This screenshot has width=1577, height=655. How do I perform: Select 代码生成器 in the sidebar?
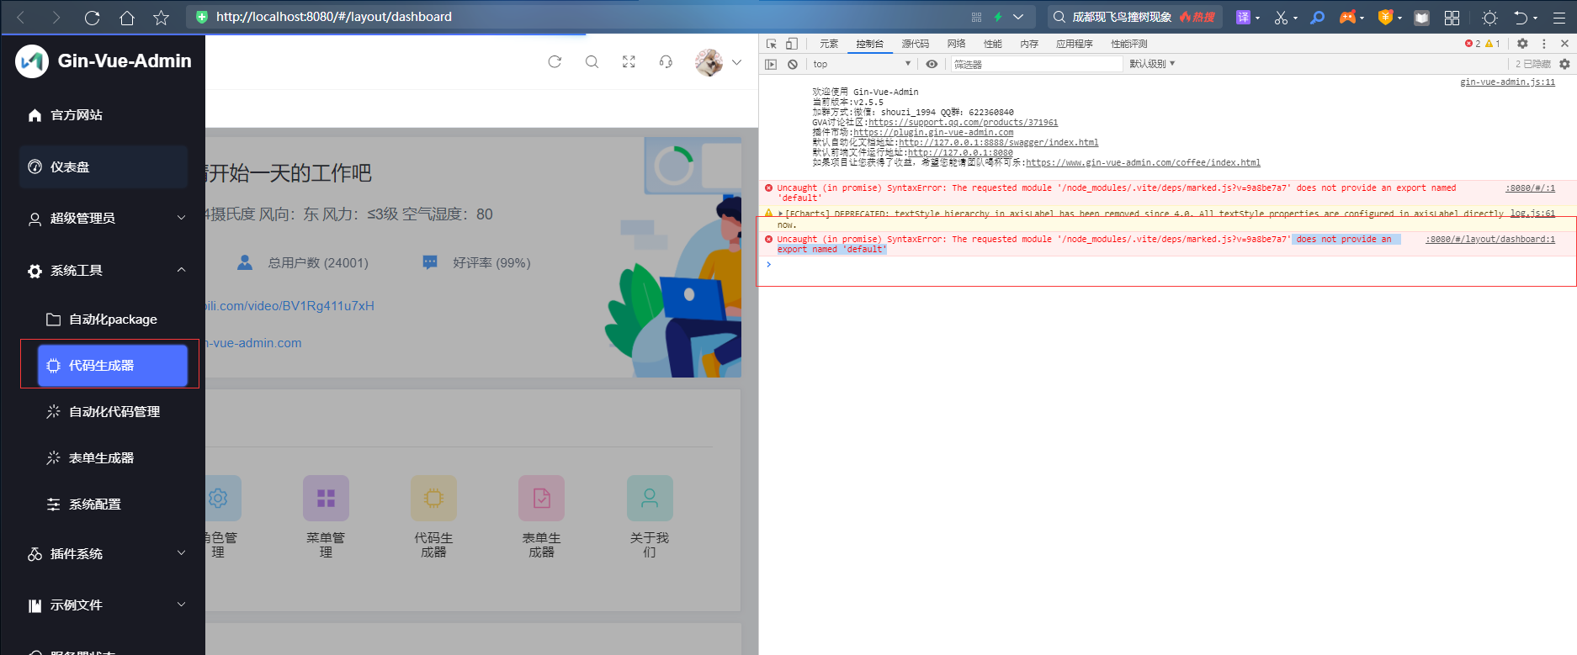click(x=112, y=366)
